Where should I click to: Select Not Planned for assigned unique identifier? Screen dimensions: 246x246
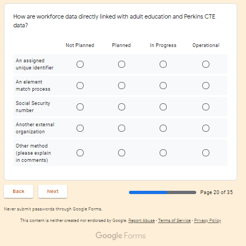80,64
